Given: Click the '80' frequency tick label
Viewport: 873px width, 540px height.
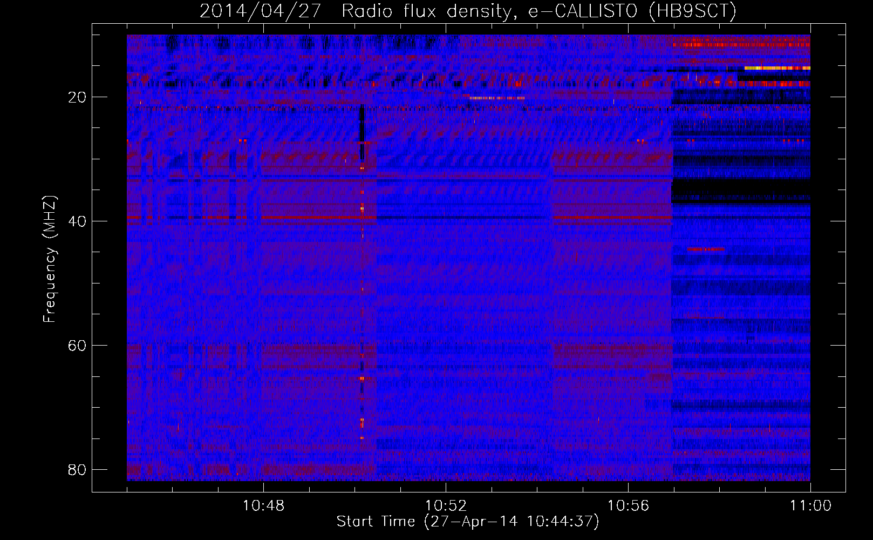Looking at the screenshot, I should (77, 470).
